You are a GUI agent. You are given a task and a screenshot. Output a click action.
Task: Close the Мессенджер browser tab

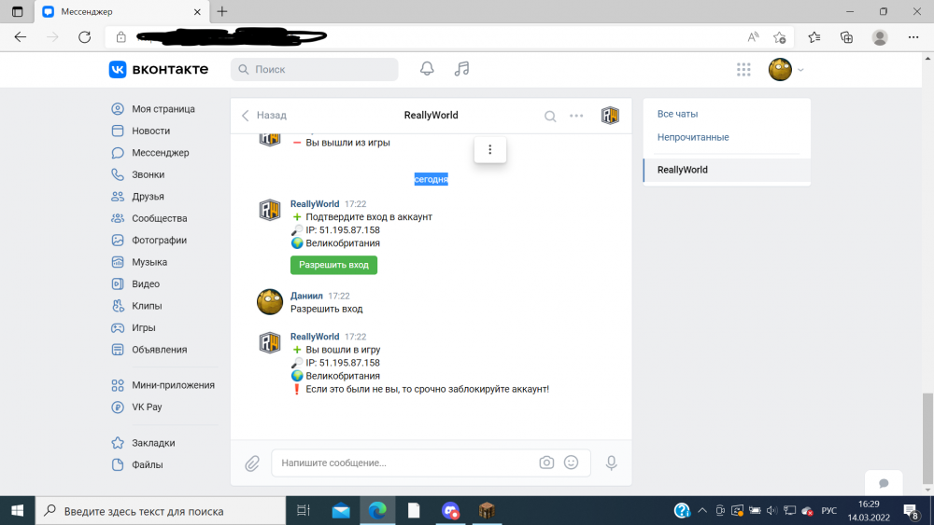point(197,12)
